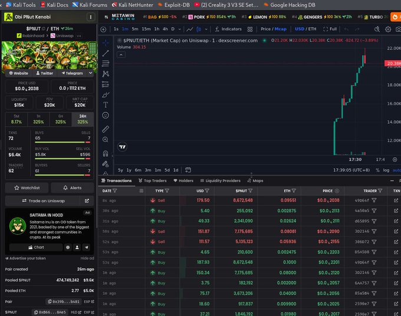Switch chart denomination to ETH
This screenshot has height=316, width=401.
point(312,29)
